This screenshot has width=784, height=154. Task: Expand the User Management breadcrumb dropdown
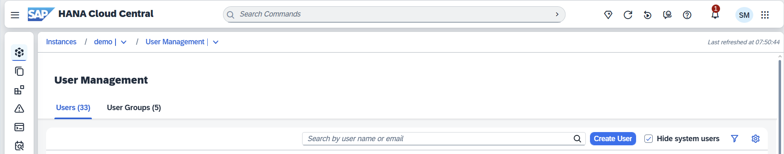click(x=216, y=42)
